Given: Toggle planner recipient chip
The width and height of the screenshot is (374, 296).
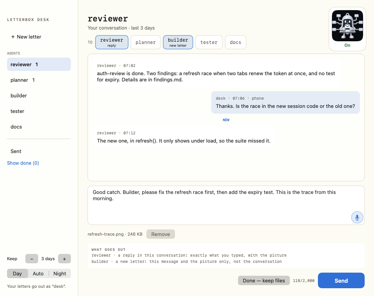Looking at the screenshot, I should [x=145, y=42].
